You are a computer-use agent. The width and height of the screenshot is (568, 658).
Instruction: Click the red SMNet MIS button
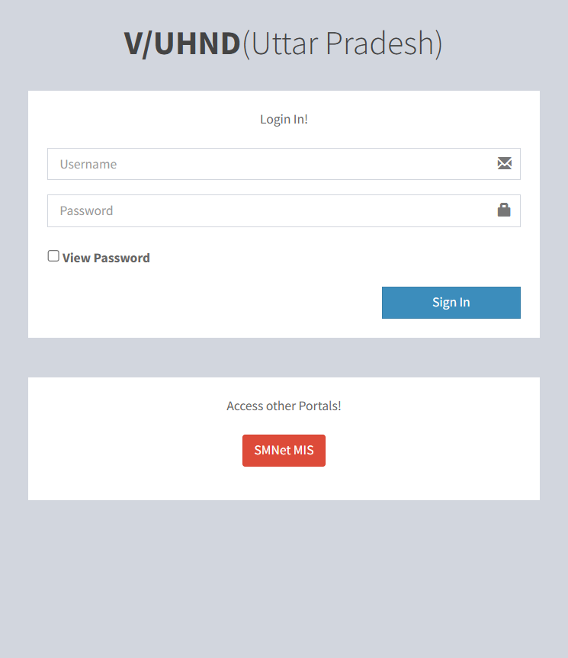(x=284, y=450)
